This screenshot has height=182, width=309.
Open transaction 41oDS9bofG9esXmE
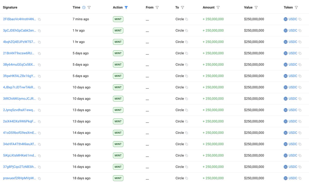coord(20,133)
